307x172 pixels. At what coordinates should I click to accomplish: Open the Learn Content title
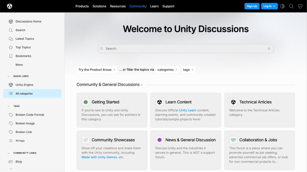click(178, 102)
